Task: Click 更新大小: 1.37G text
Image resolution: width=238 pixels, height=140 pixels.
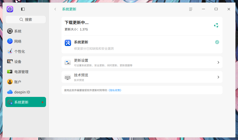Action: (x=76, y=29)
